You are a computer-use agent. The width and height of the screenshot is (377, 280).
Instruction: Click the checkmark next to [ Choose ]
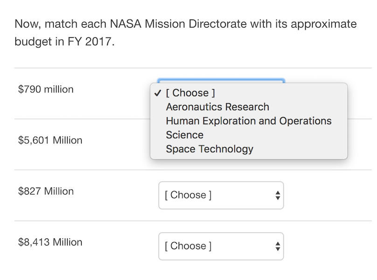pyautogui.click(x=157, y=93)
